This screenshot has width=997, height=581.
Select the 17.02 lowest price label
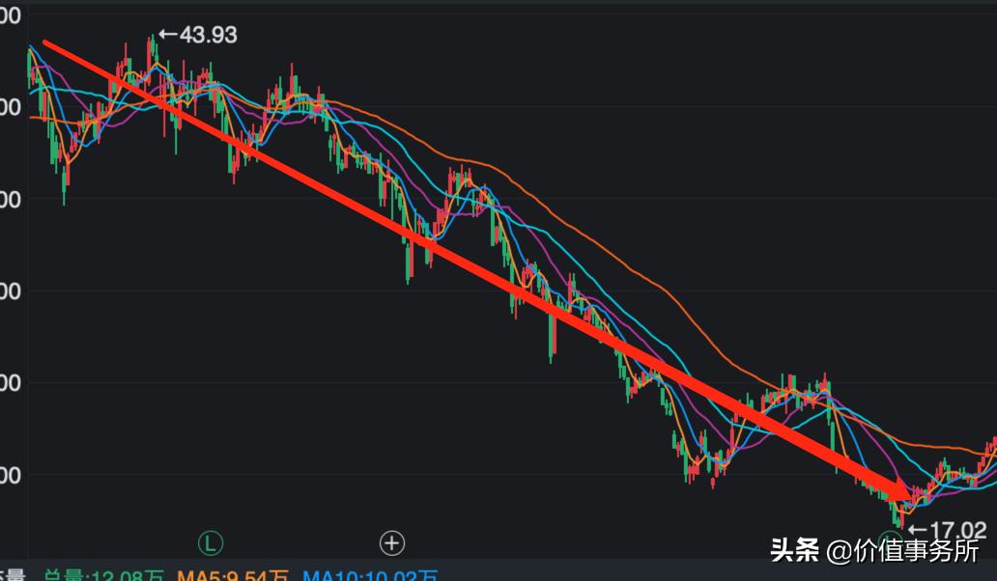[957, 530]
